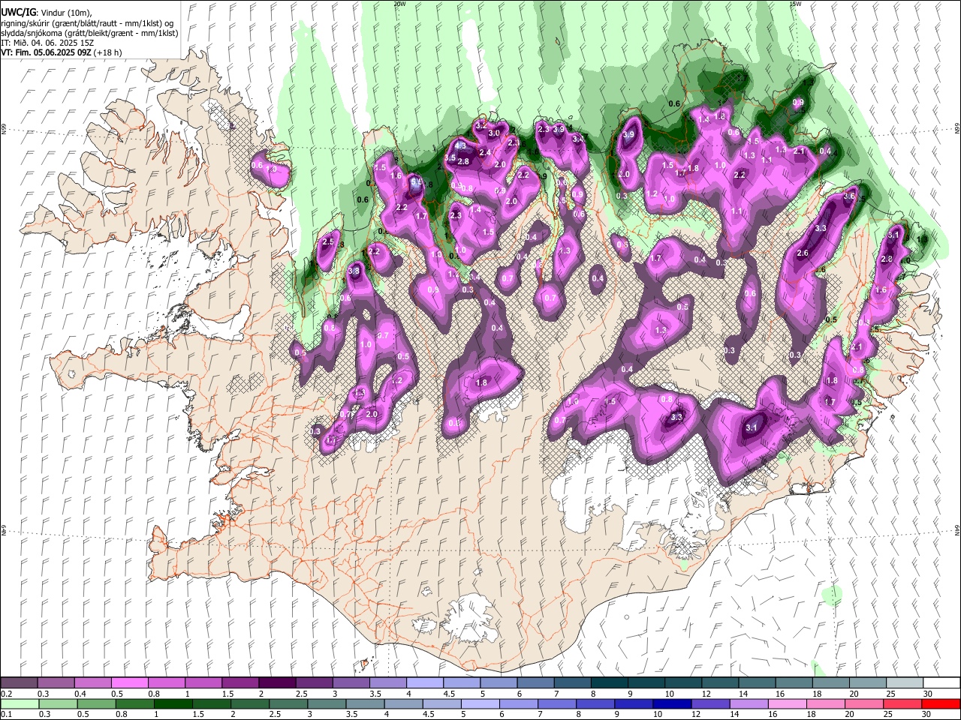Click the 'IT: Mið. 04. 06. 2025 15Z' line
This screenshot has width=961, height=720.
coord(47,43)
